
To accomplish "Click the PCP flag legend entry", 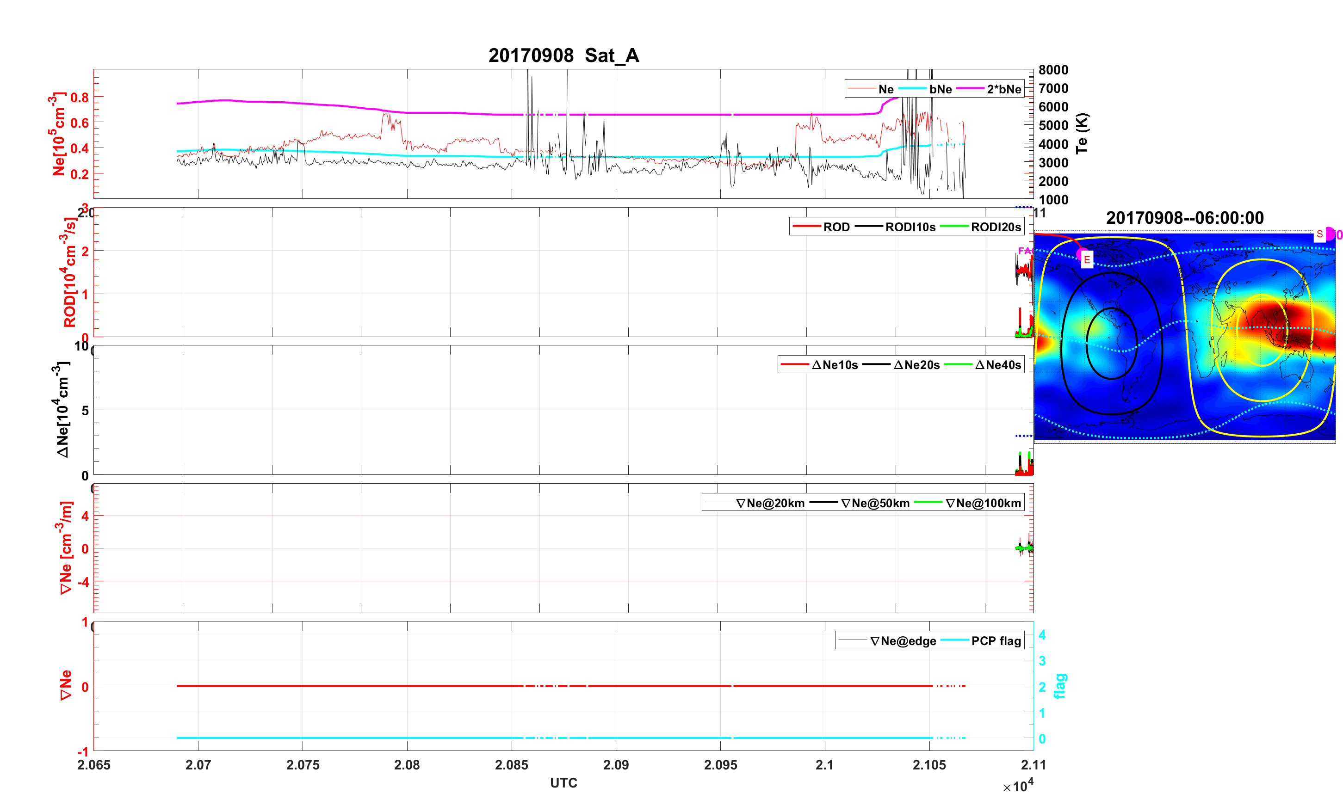I will click(996, 641).
